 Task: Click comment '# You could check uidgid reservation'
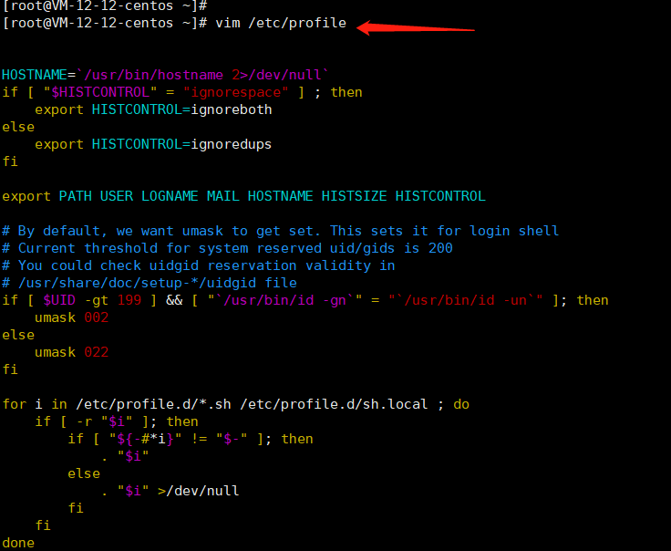[x=199, y=265]
